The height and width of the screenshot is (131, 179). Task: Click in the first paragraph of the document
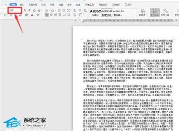pos(128,48)
